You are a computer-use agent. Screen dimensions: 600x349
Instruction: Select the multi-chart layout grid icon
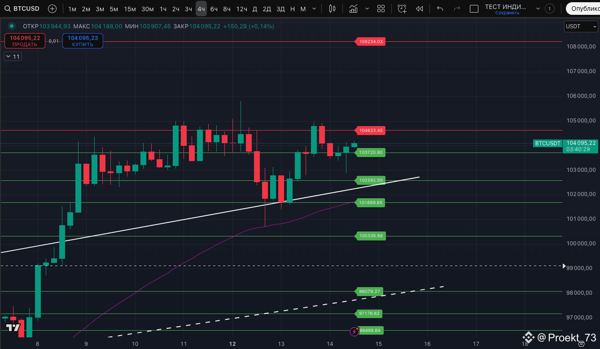pos(381,8)
